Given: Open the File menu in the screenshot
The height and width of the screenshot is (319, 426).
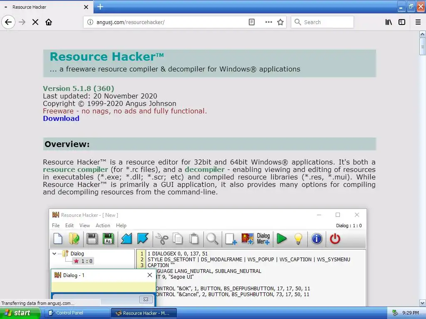Looking at the screenshot, I should tap(56, 226).
